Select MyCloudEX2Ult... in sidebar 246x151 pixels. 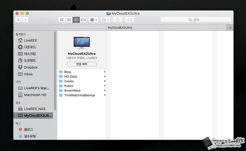[33, 115]
